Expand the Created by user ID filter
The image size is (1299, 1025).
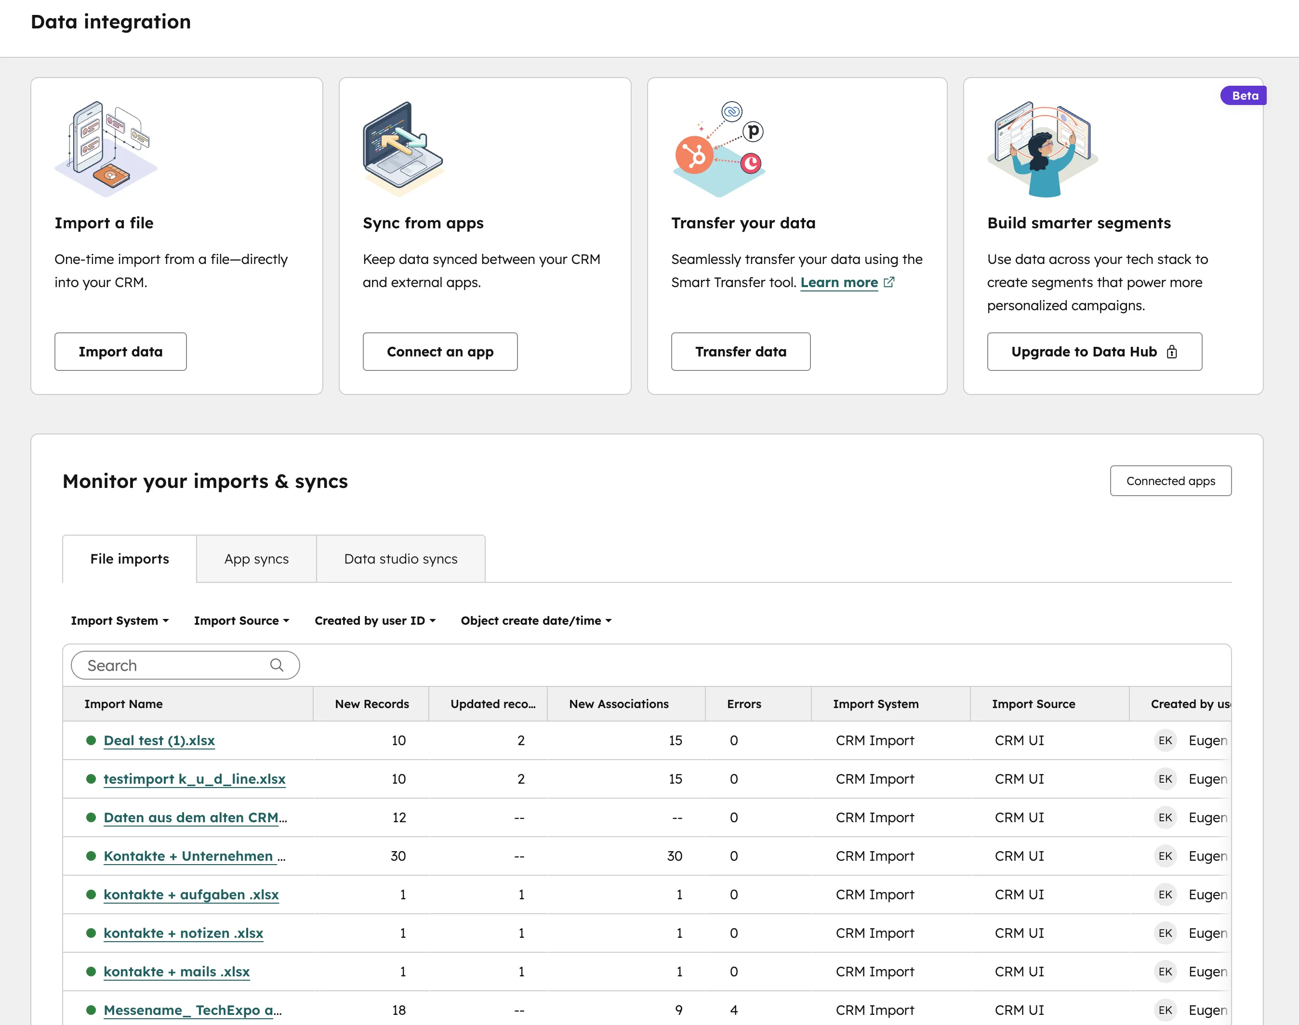click(374, 620)
